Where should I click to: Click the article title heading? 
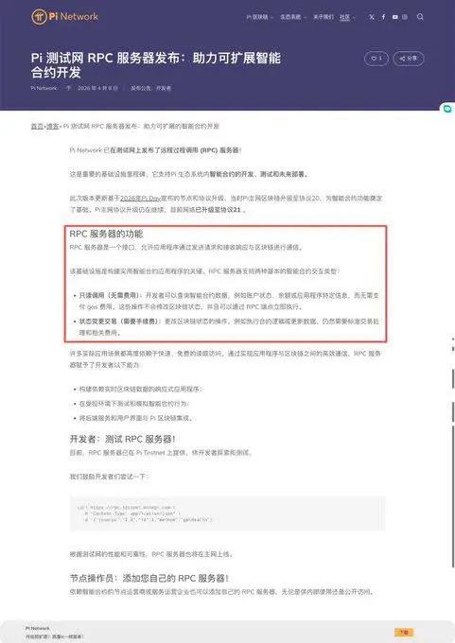[156, 65]
